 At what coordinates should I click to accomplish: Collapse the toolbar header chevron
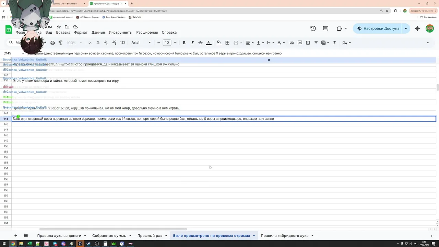point(428,43)
